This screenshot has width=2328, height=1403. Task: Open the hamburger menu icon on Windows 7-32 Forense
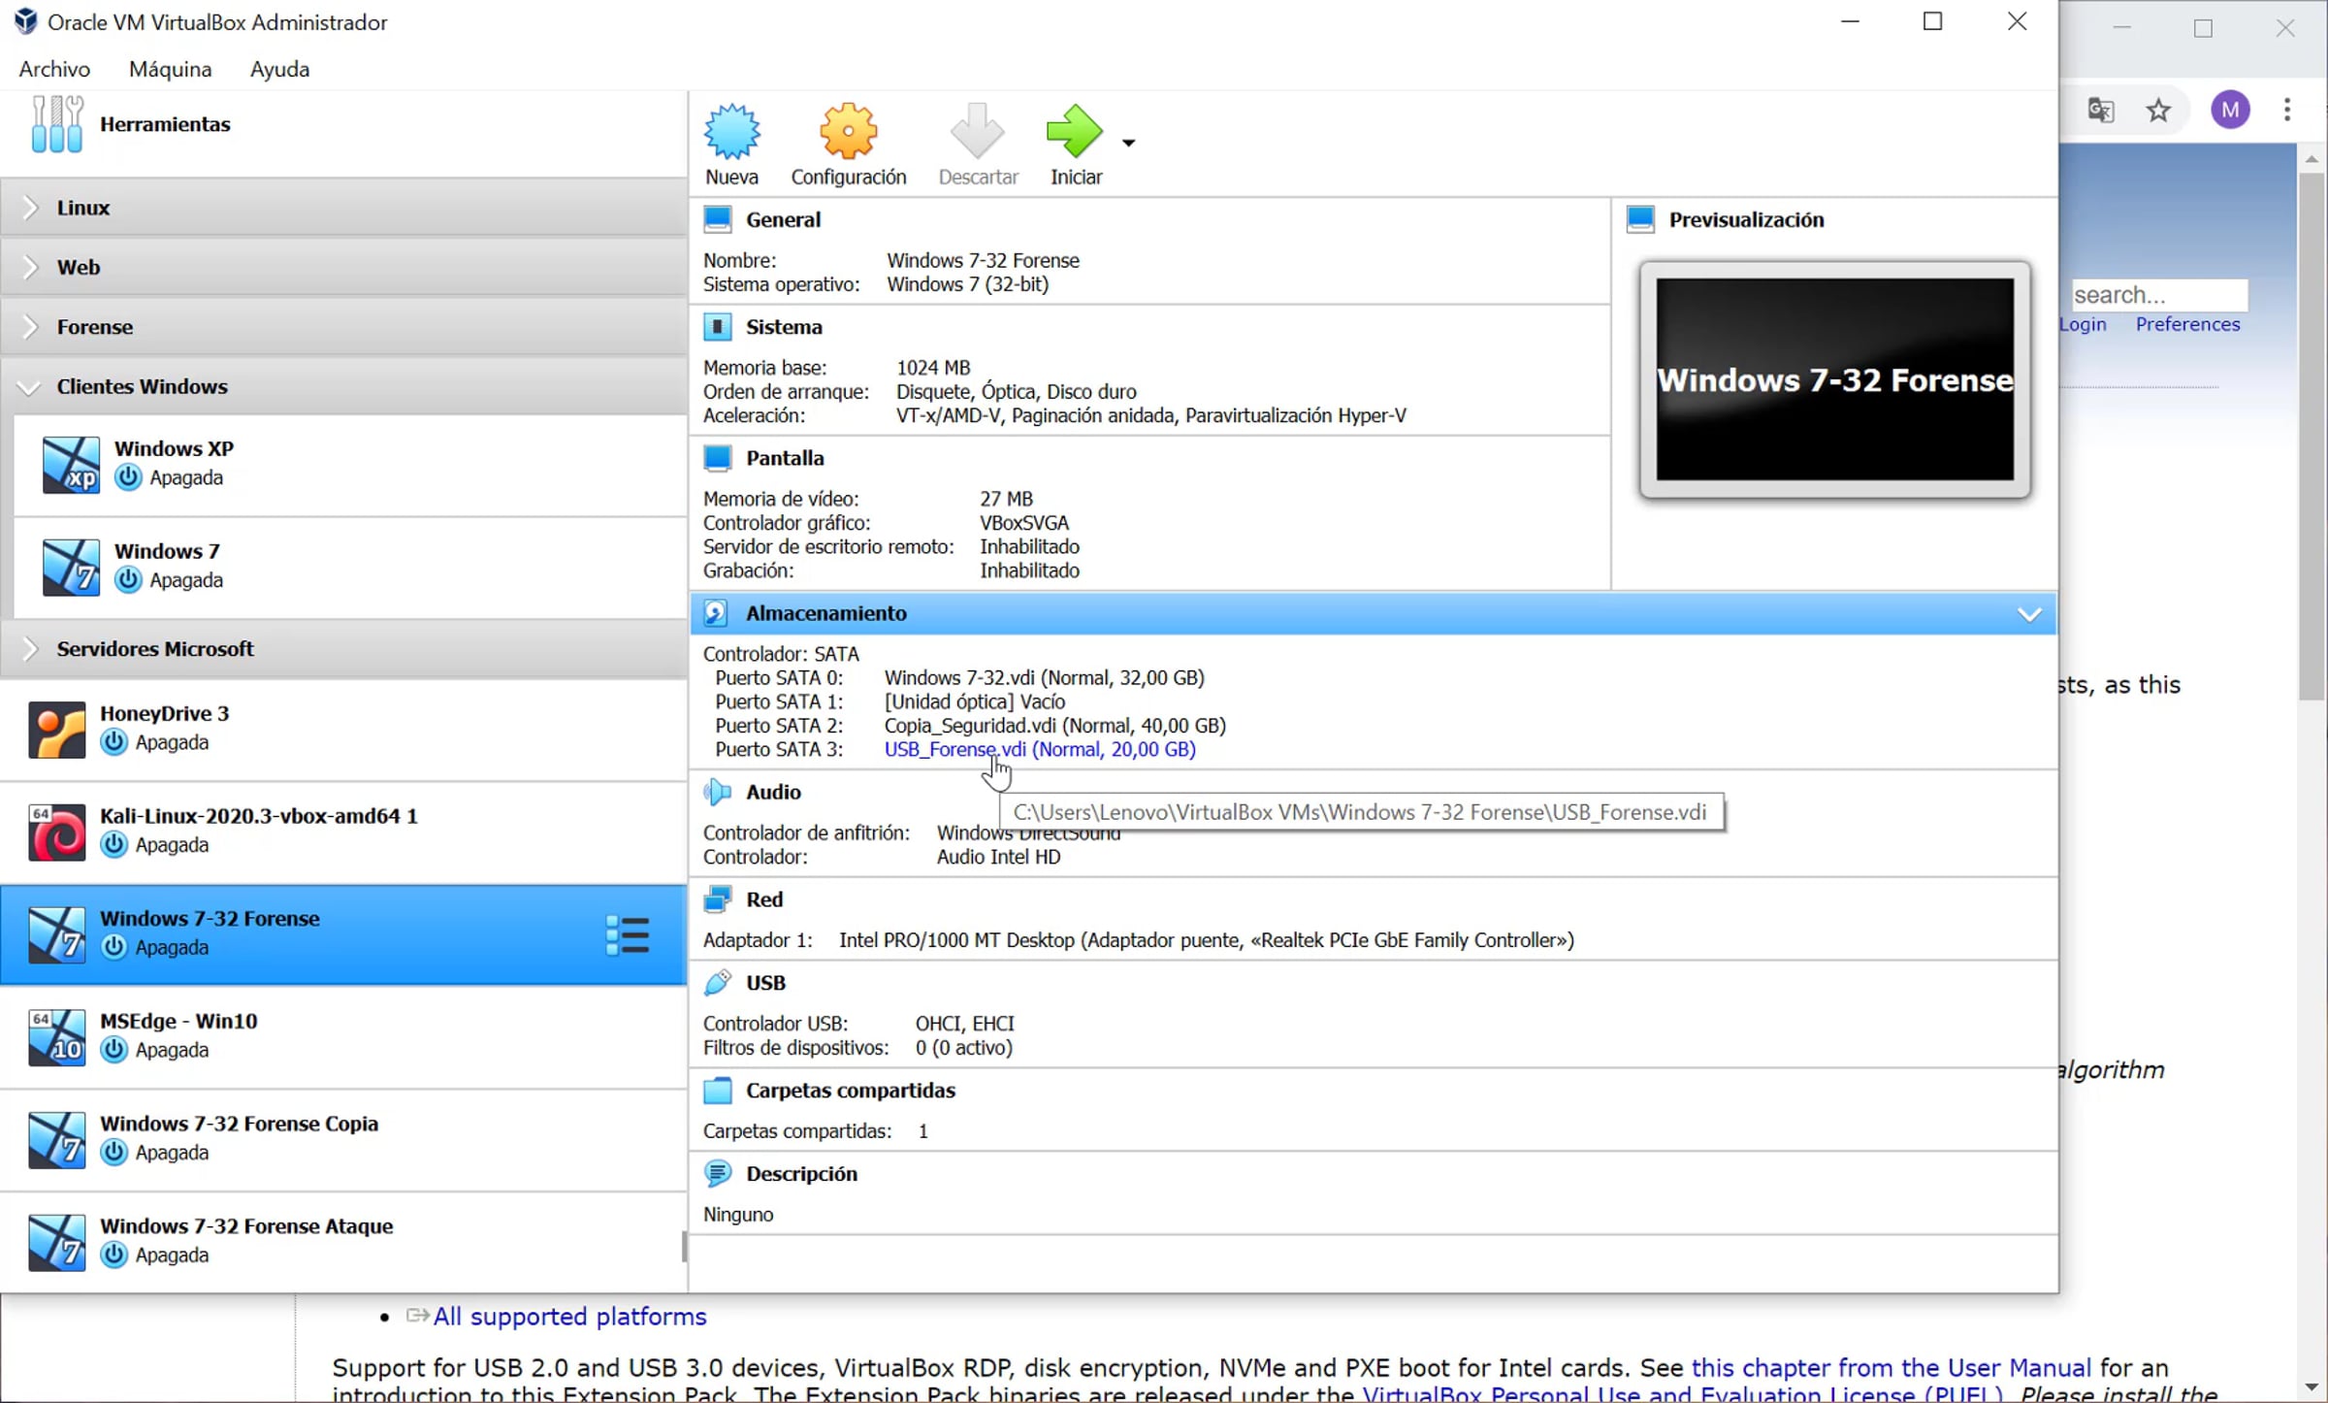click(628, 935)
